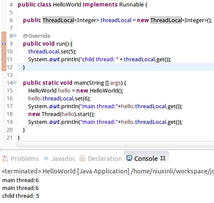Click the terminated HelloWorld launch description

click(107, 171)
